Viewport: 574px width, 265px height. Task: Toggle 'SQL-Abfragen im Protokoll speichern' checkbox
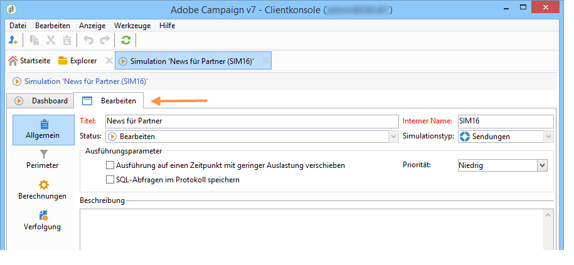coord(110,179)
